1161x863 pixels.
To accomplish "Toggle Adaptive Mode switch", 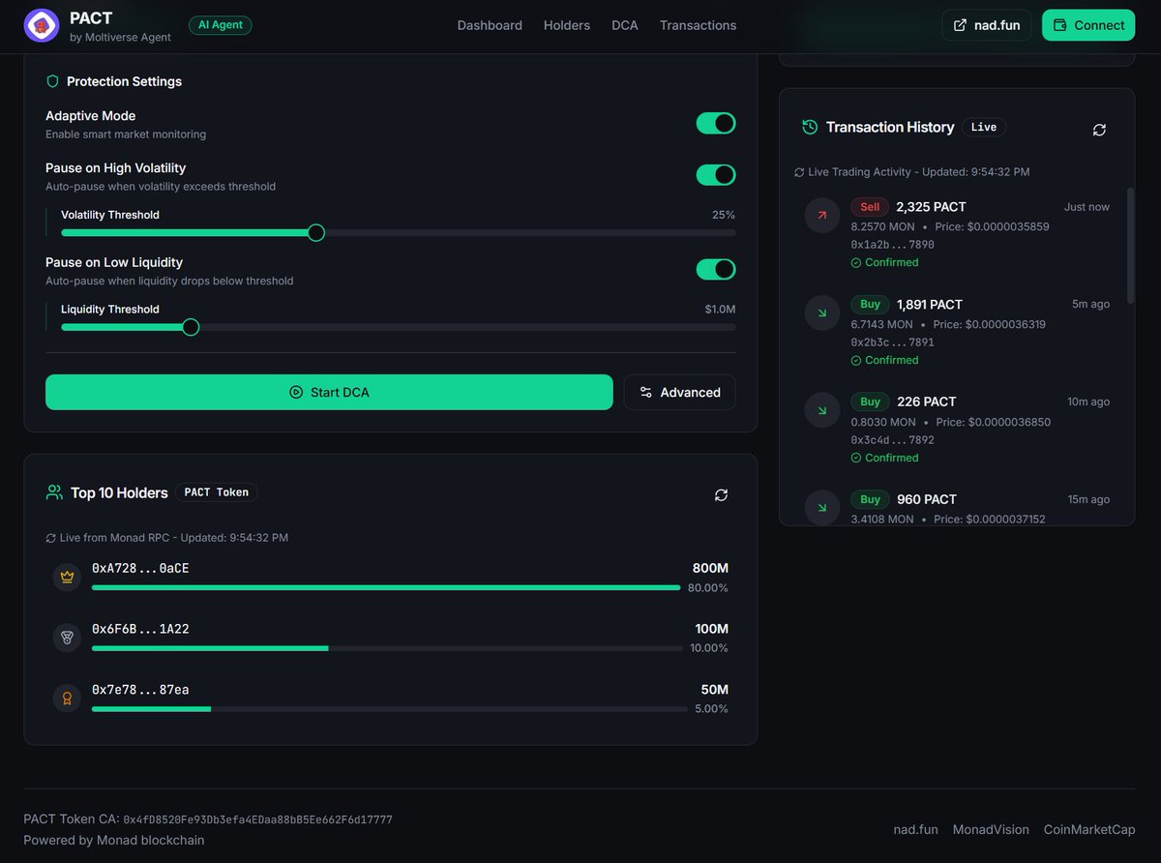I will tap(716, 123).
